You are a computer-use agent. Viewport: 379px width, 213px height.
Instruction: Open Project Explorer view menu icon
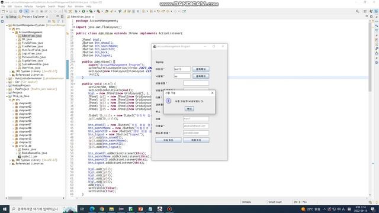(63, 21)
